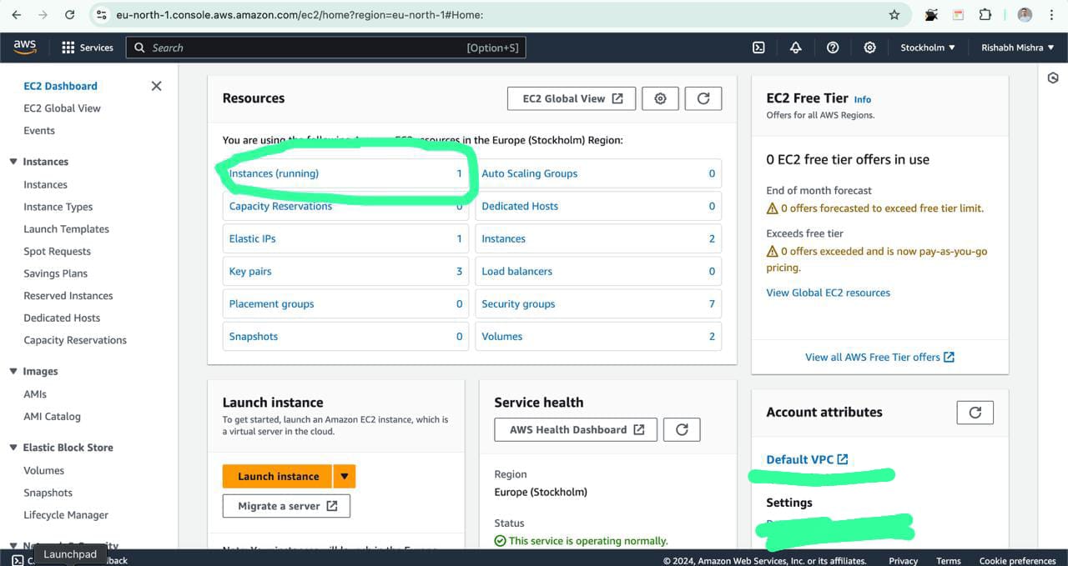Open Launch Templates in the sidebar
The width and height of the screenshot is (1068, 566).
(66, 229)
